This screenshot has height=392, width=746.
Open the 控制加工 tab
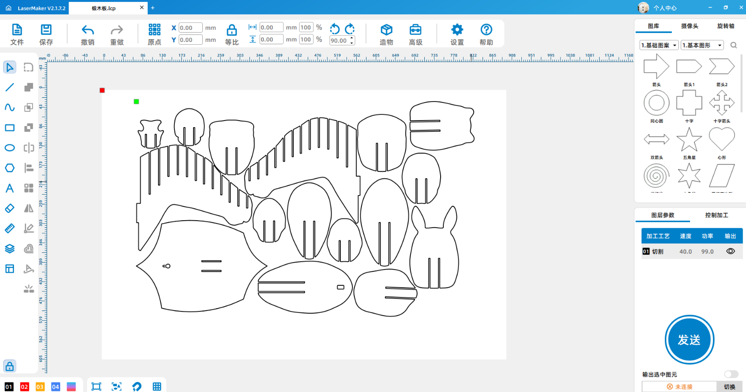point(716,215)
